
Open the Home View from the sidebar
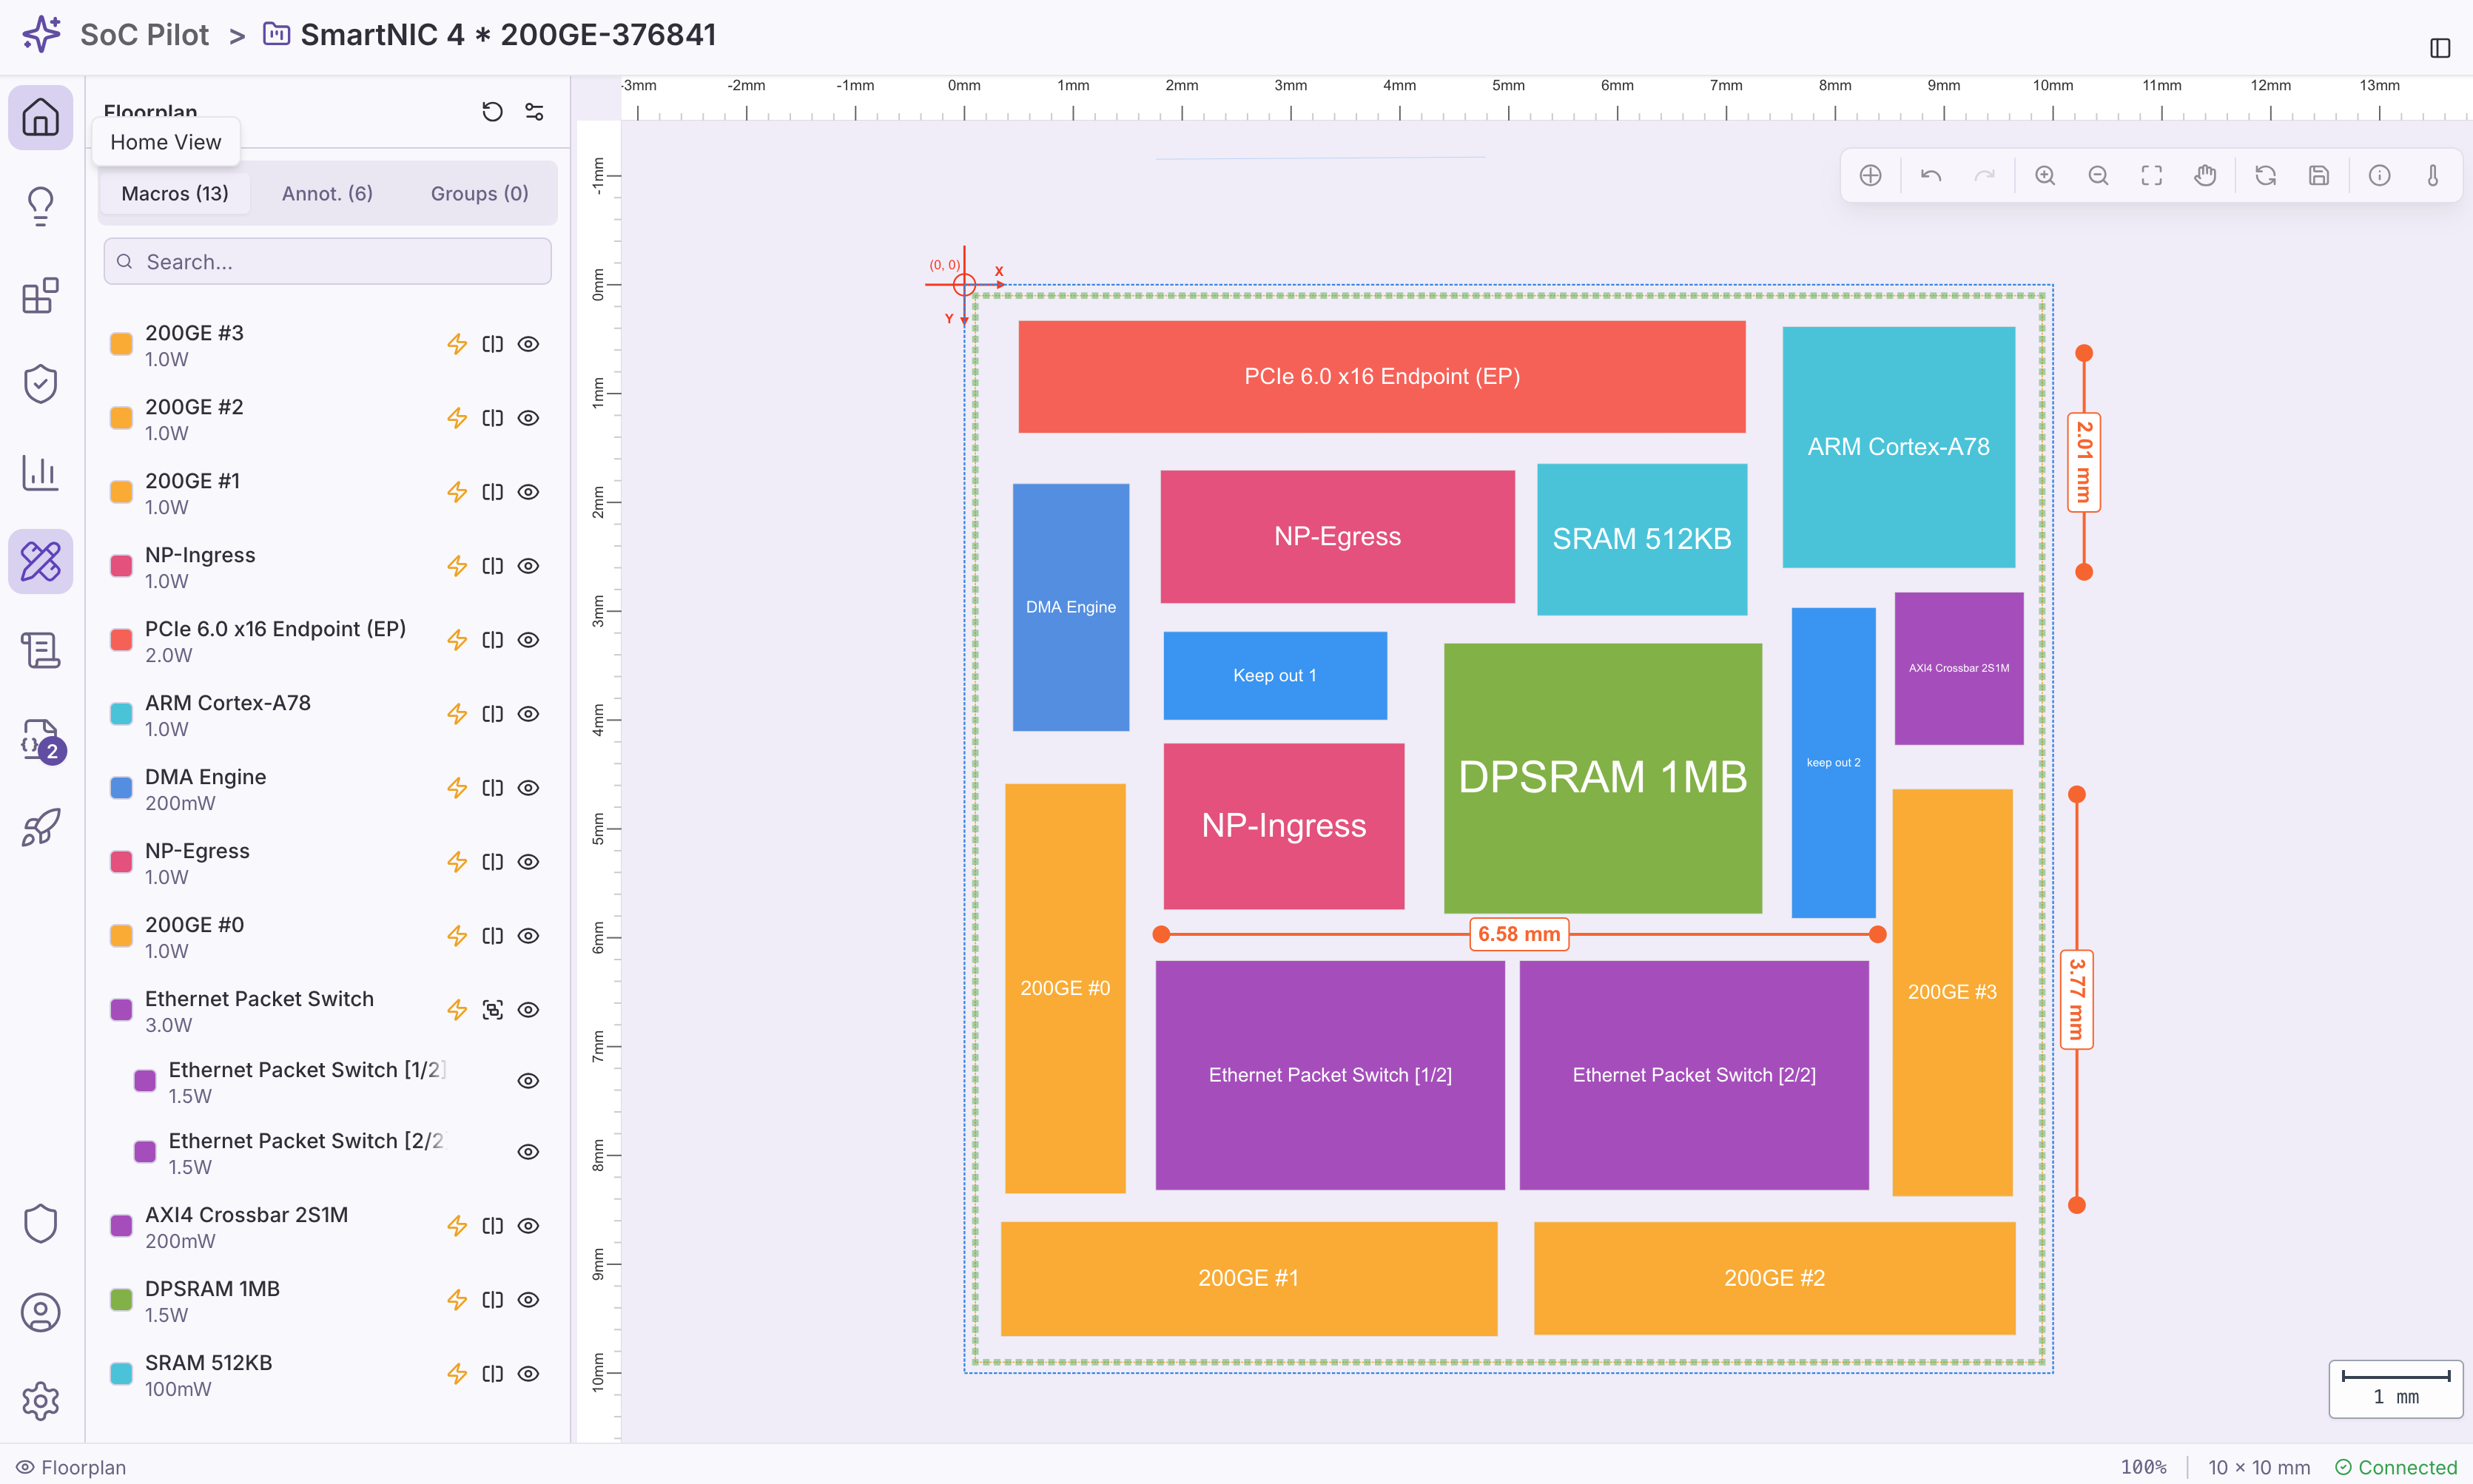coord(40,117)
